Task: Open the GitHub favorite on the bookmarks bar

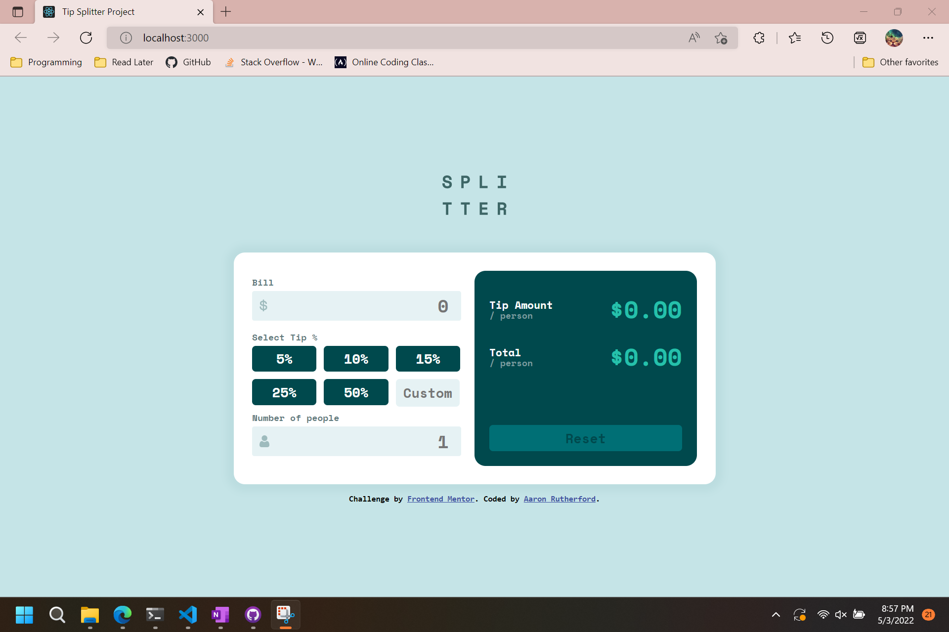Action: pyautogui.click(x=188, y=62)
